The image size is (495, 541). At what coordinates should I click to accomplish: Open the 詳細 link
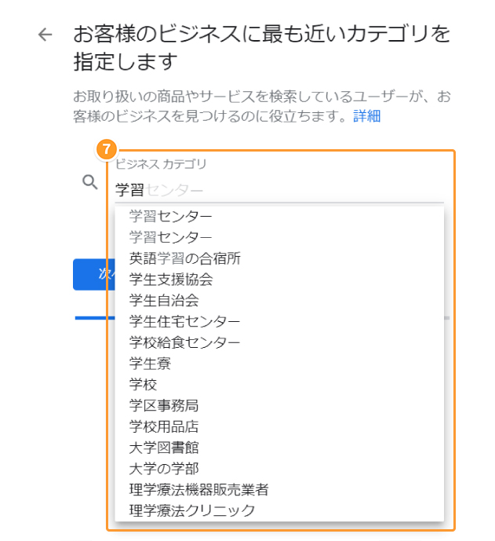coord(367,116)
